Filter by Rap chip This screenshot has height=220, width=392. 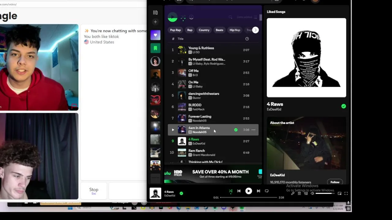pyautogui.click(x=190, y=30)
